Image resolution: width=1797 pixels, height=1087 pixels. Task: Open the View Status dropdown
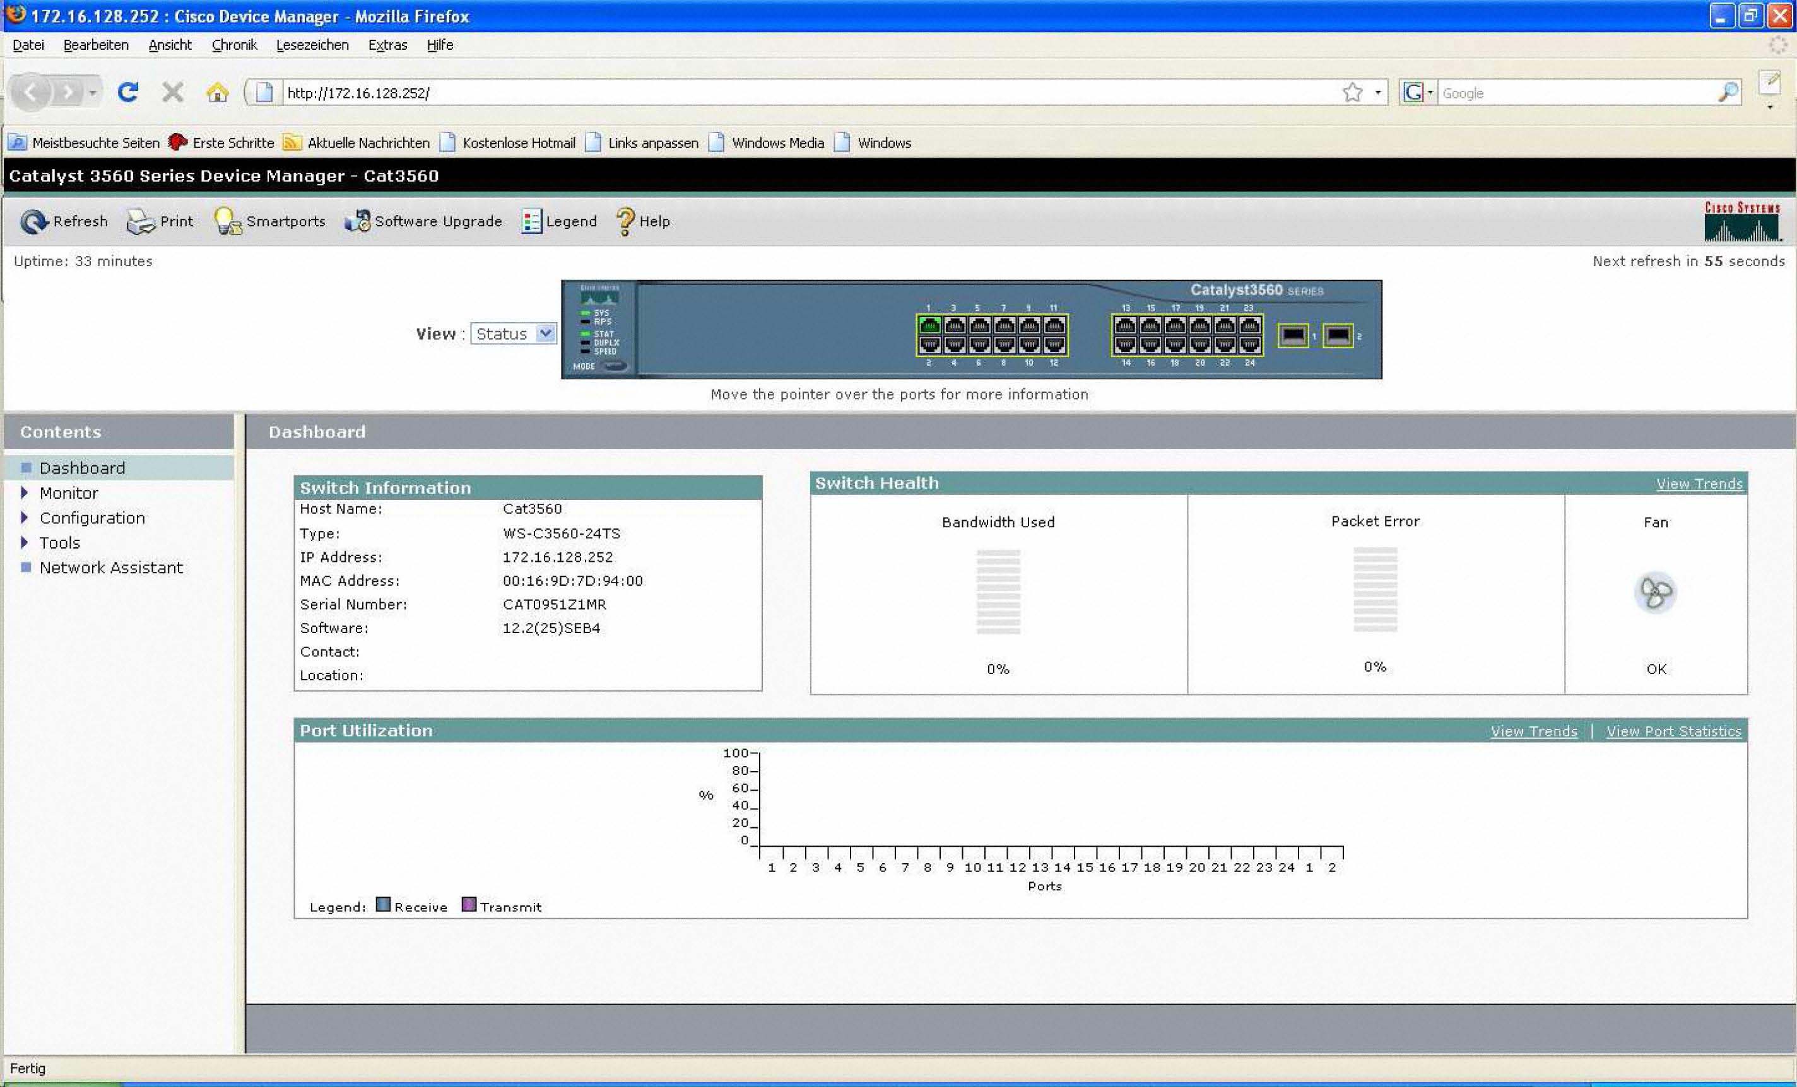[514, 334]
